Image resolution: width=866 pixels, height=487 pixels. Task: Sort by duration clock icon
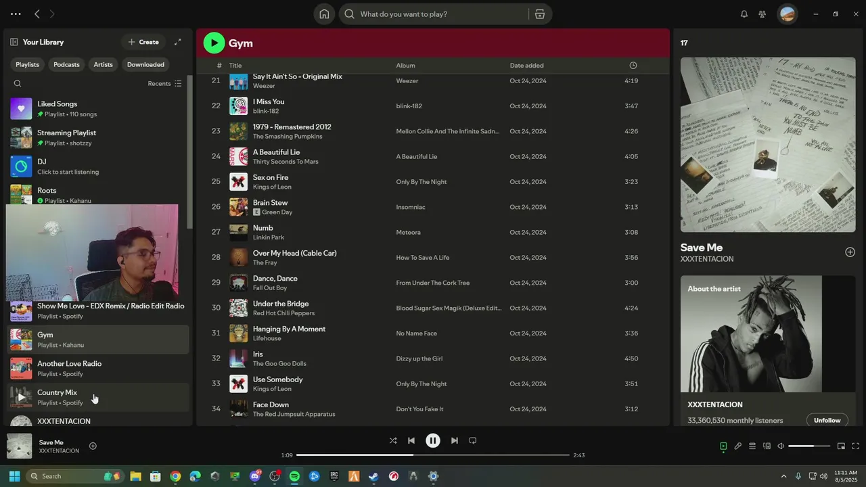[633, 66]
